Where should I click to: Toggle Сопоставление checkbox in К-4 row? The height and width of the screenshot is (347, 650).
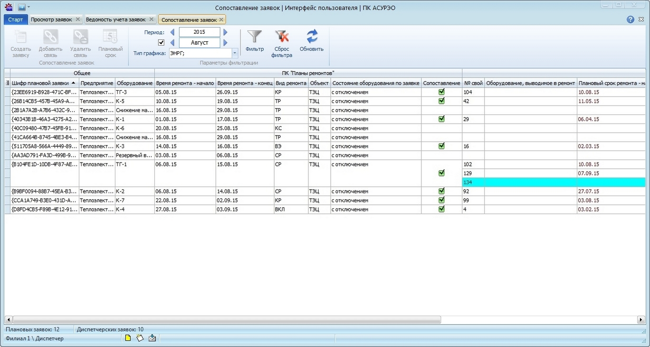pyautogui.click(x=441, y=209)
